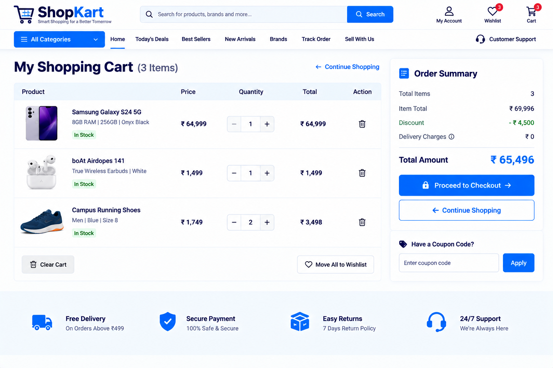Click the Clear Cart button
The width and height of the screenshot is (553, 368).
(48, 264)
